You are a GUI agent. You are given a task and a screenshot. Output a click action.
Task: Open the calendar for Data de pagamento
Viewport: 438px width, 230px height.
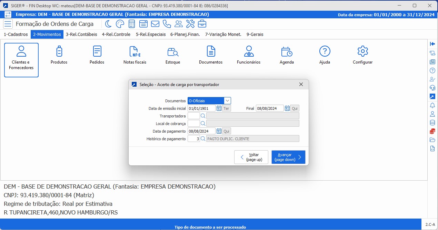pos(219,131)
